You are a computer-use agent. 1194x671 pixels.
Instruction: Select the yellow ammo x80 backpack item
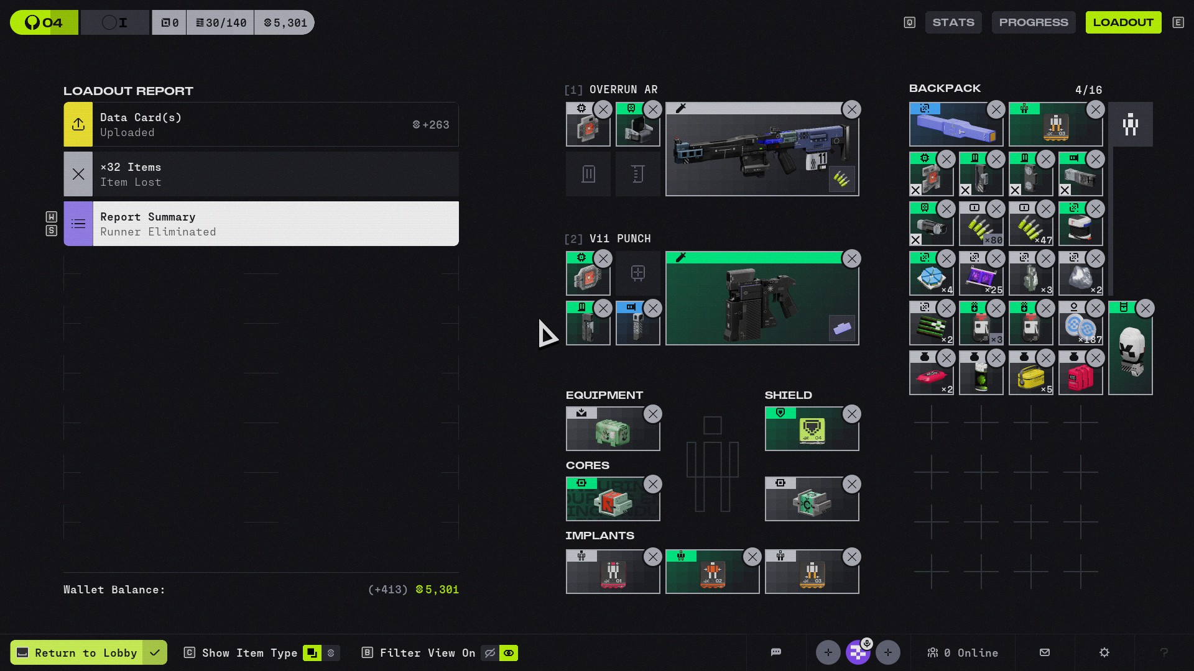981,227
